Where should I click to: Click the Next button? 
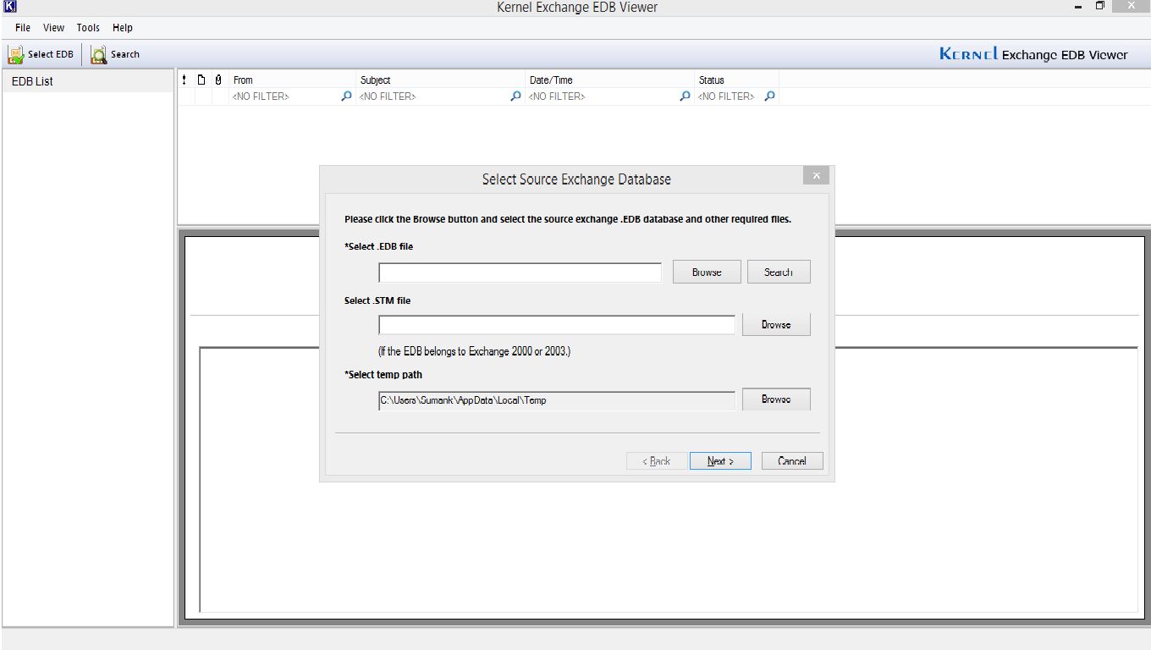click(x=719, y=461)
